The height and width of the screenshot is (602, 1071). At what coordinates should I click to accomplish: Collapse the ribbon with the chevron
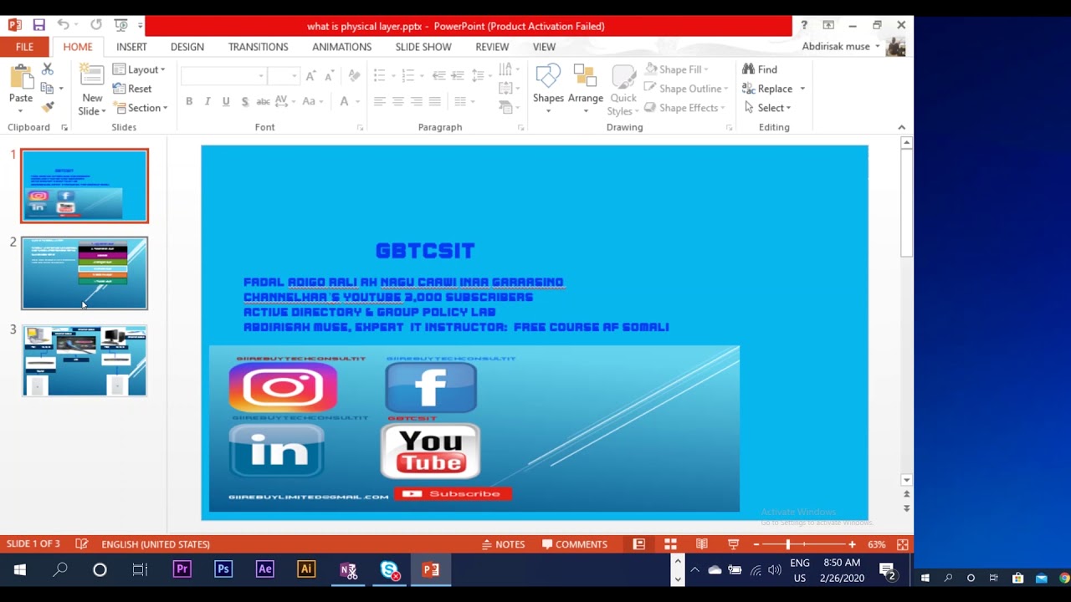point(901,127)
